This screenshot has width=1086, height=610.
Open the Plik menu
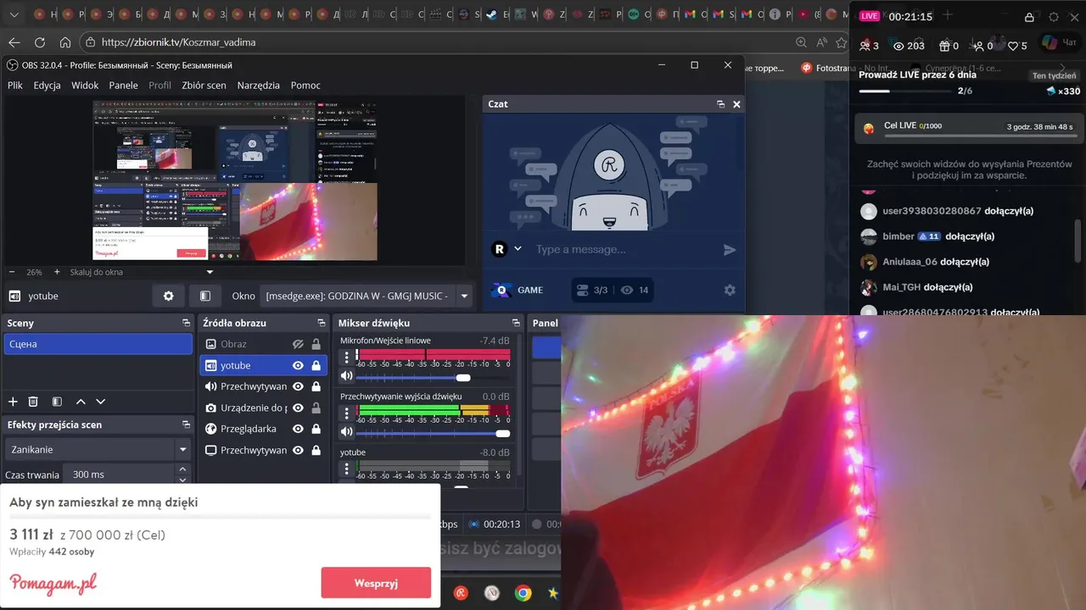pyautogui.click(x=15, y=85)
